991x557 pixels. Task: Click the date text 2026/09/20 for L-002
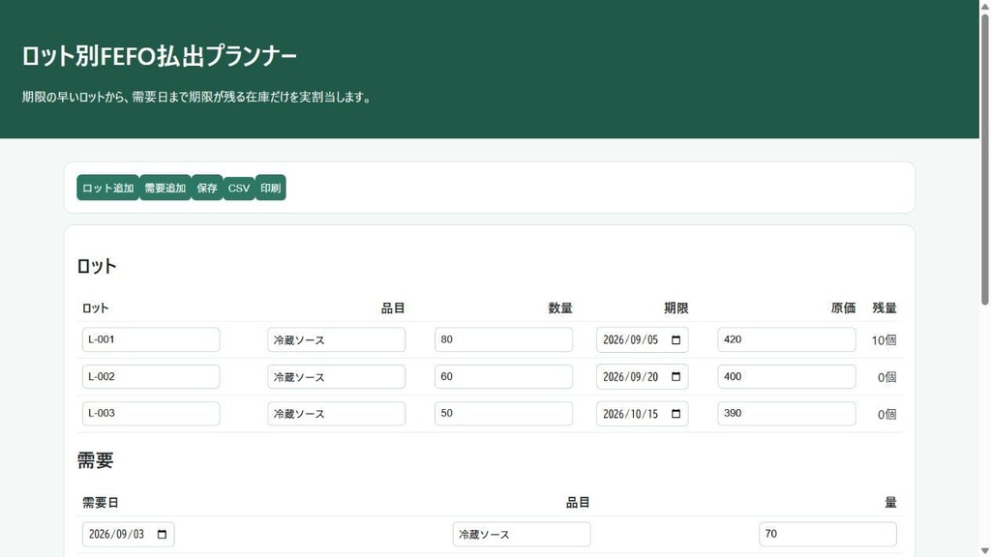[630, 376]
